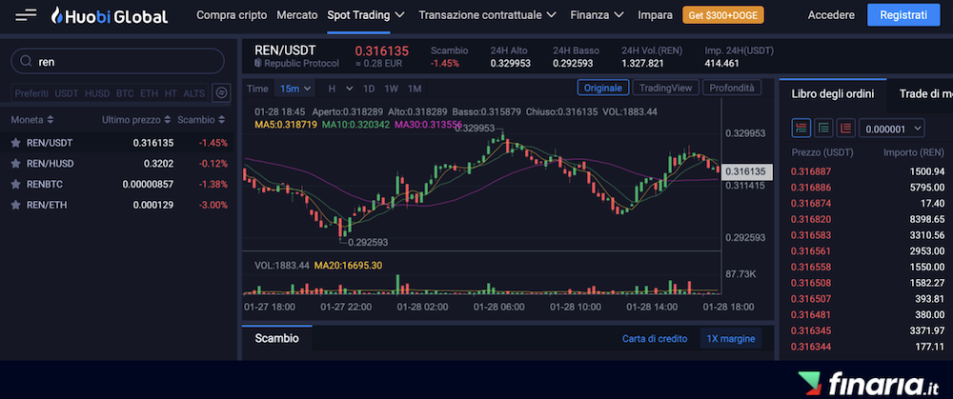Select the Scambio tab below chart
The width and height of the screenshot is (953, 399).
(276, 338)
